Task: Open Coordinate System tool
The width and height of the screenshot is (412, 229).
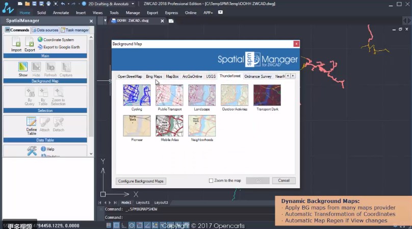Action: (x=40, y=40)
